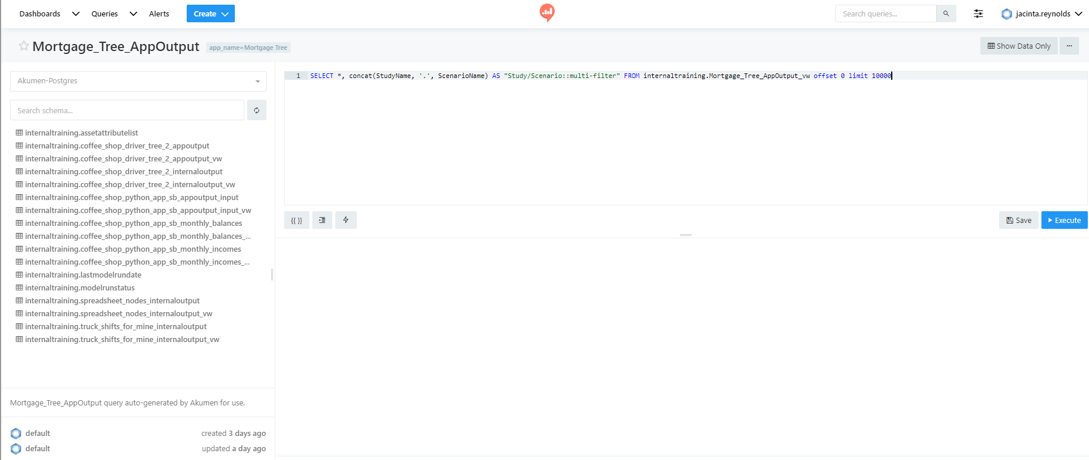
Task: Select internaltraining.assetattributelist table
Action: [x=82, y=133]
